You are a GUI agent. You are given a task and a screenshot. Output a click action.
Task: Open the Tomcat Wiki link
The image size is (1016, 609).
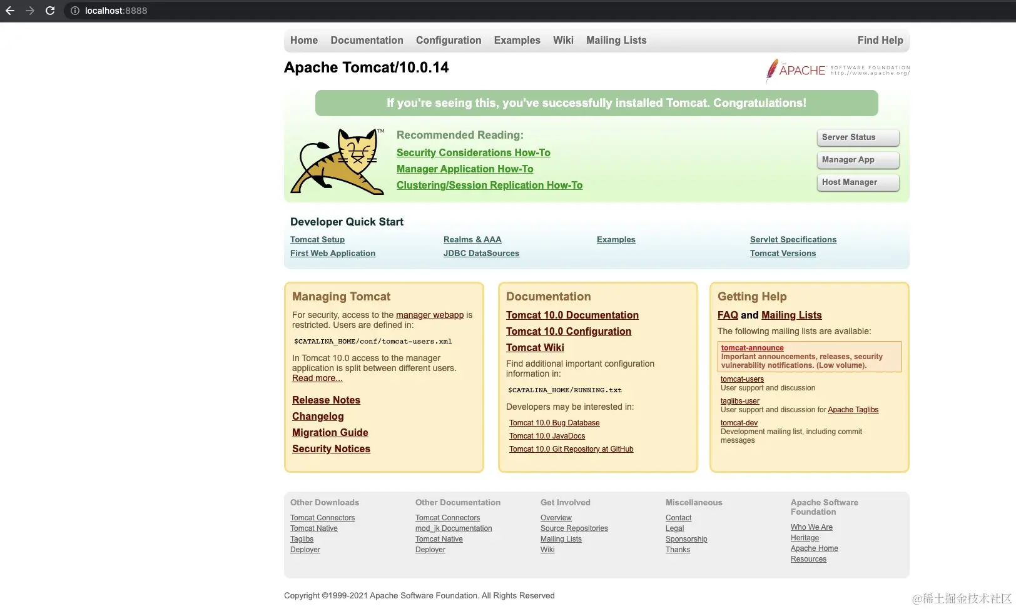(535, 347)
